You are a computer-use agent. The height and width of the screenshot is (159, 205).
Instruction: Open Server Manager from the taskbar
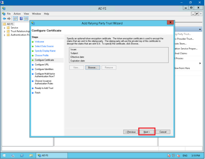[x=13, y=156]
